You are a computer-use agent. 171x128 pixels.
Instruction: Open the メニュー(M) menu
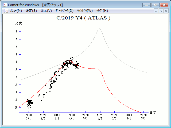coord(16,11)
